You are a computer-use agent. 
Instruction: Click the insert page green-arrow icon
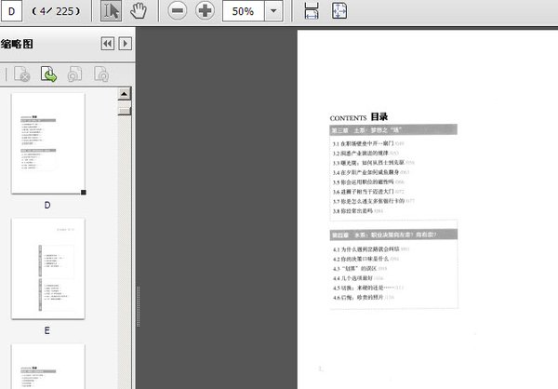[48, 74]
